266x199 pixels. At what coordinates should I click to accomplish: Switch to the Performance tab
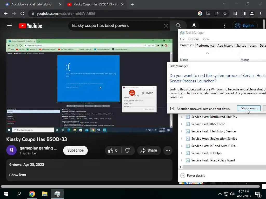[x=205, y=46]
